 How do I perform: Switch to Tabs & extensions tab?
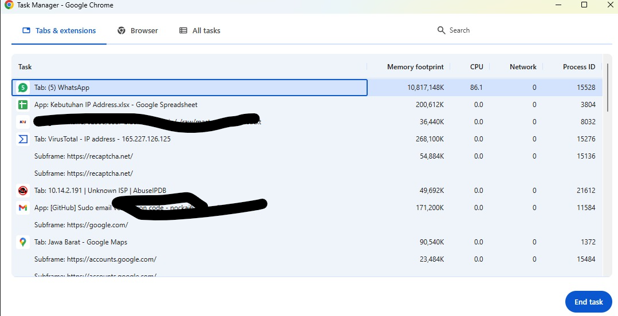[59, 31]
